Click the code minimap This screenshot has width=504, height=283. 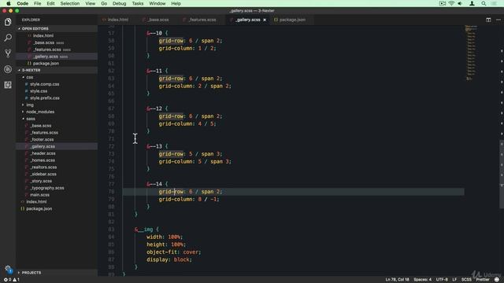(x=472, y=53)
